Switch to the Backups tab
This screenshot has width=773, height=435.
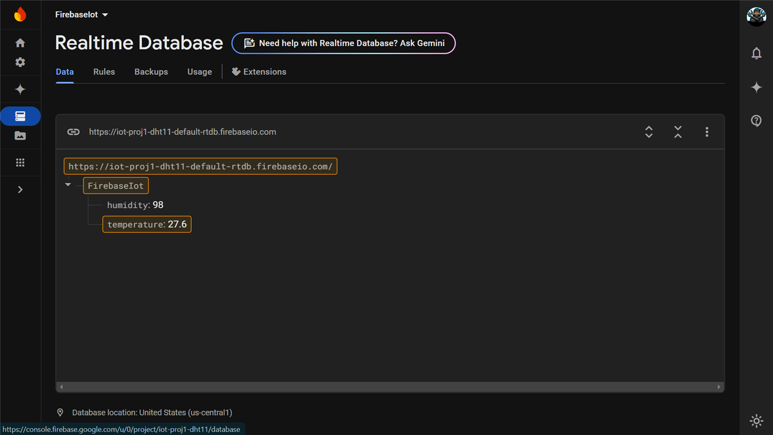151,72
